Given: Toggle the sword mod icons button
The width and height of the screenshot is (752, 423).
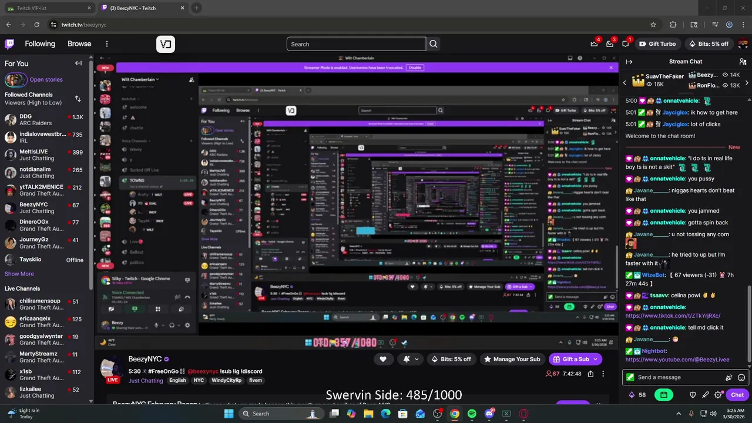Looking at the screenshot, I should click(x=706, y=395).
